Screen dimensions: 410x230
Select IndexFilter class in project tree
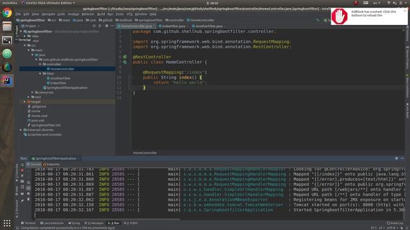point(58,83)
